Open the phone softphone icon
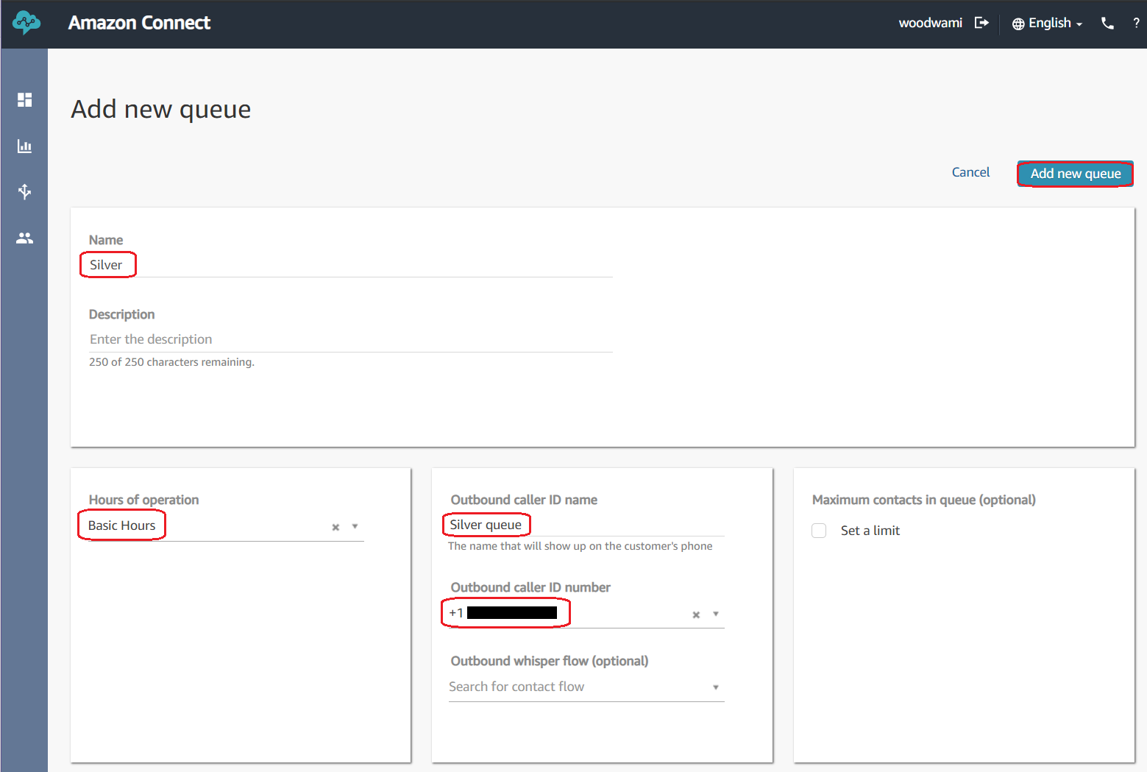Viewport: 1147px width, 772px height. click(1107, 23)
